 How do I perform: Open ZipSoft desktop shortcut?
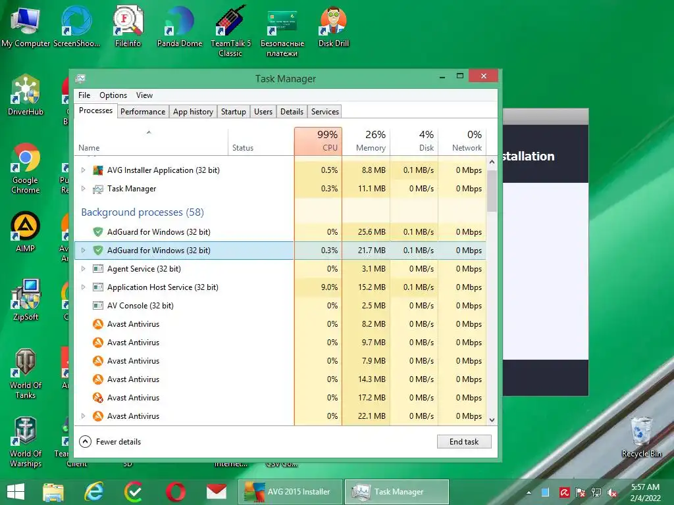pyautogui.click(x=26, y=300)
